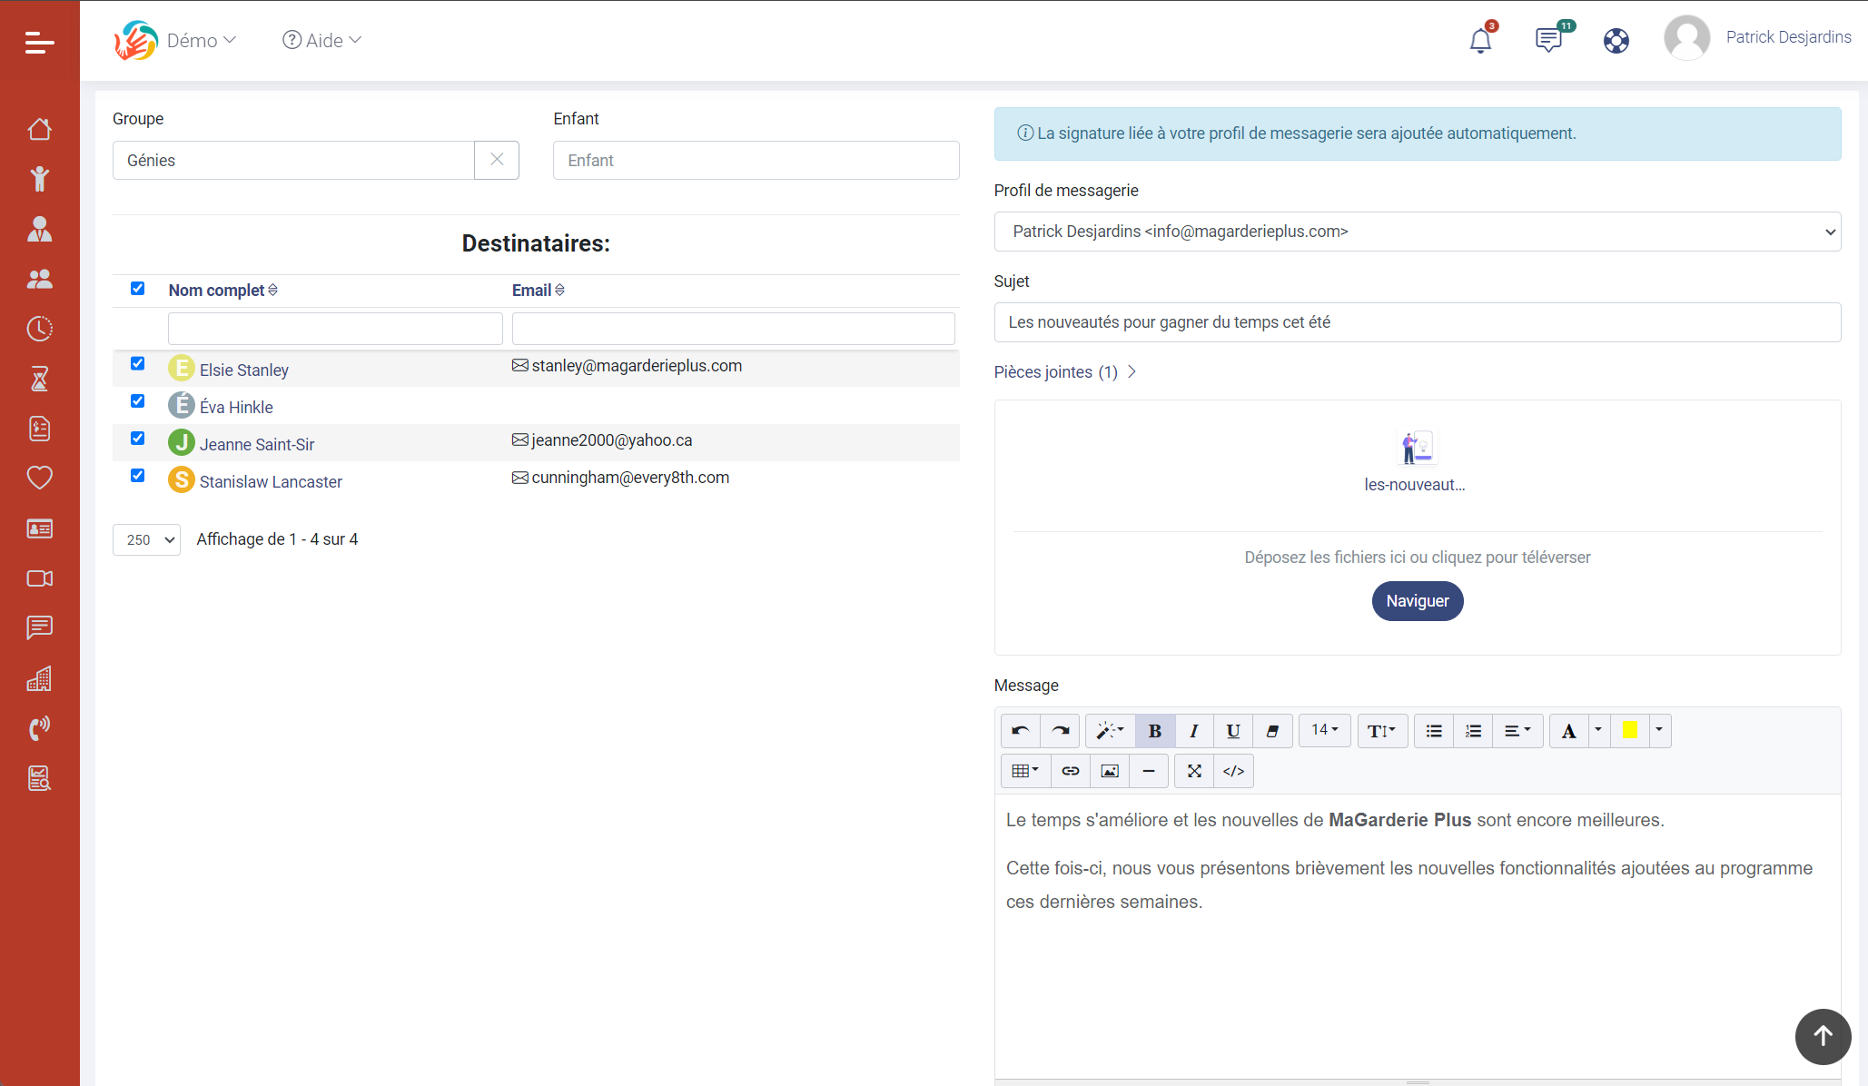Click the Naviguer button
The width and height of the screenshot is (1868, 1086).
point(1417,601)
